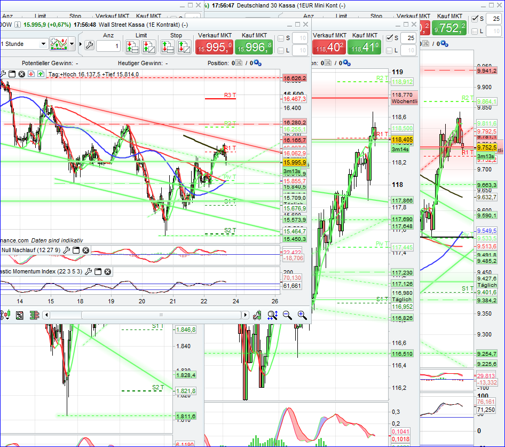Click the R3 T pivot label
The width and height of the screenshot is (505, 447).
tap(230, 95)
